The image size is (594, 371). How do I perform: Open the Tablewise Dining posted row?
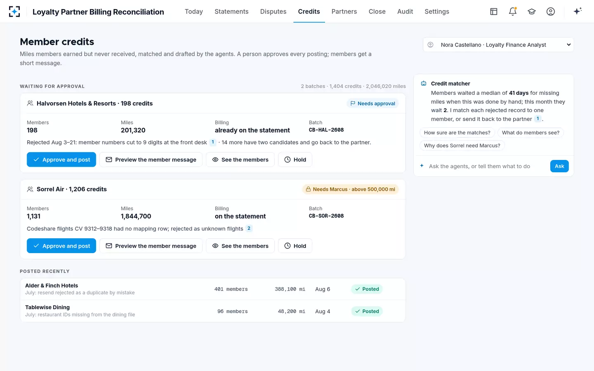click(x=213, y=311)
